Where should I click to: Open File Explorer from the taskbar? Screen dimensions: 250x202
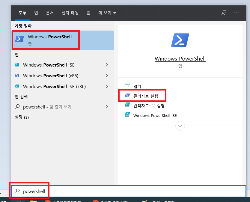click(x=33, y=201)
